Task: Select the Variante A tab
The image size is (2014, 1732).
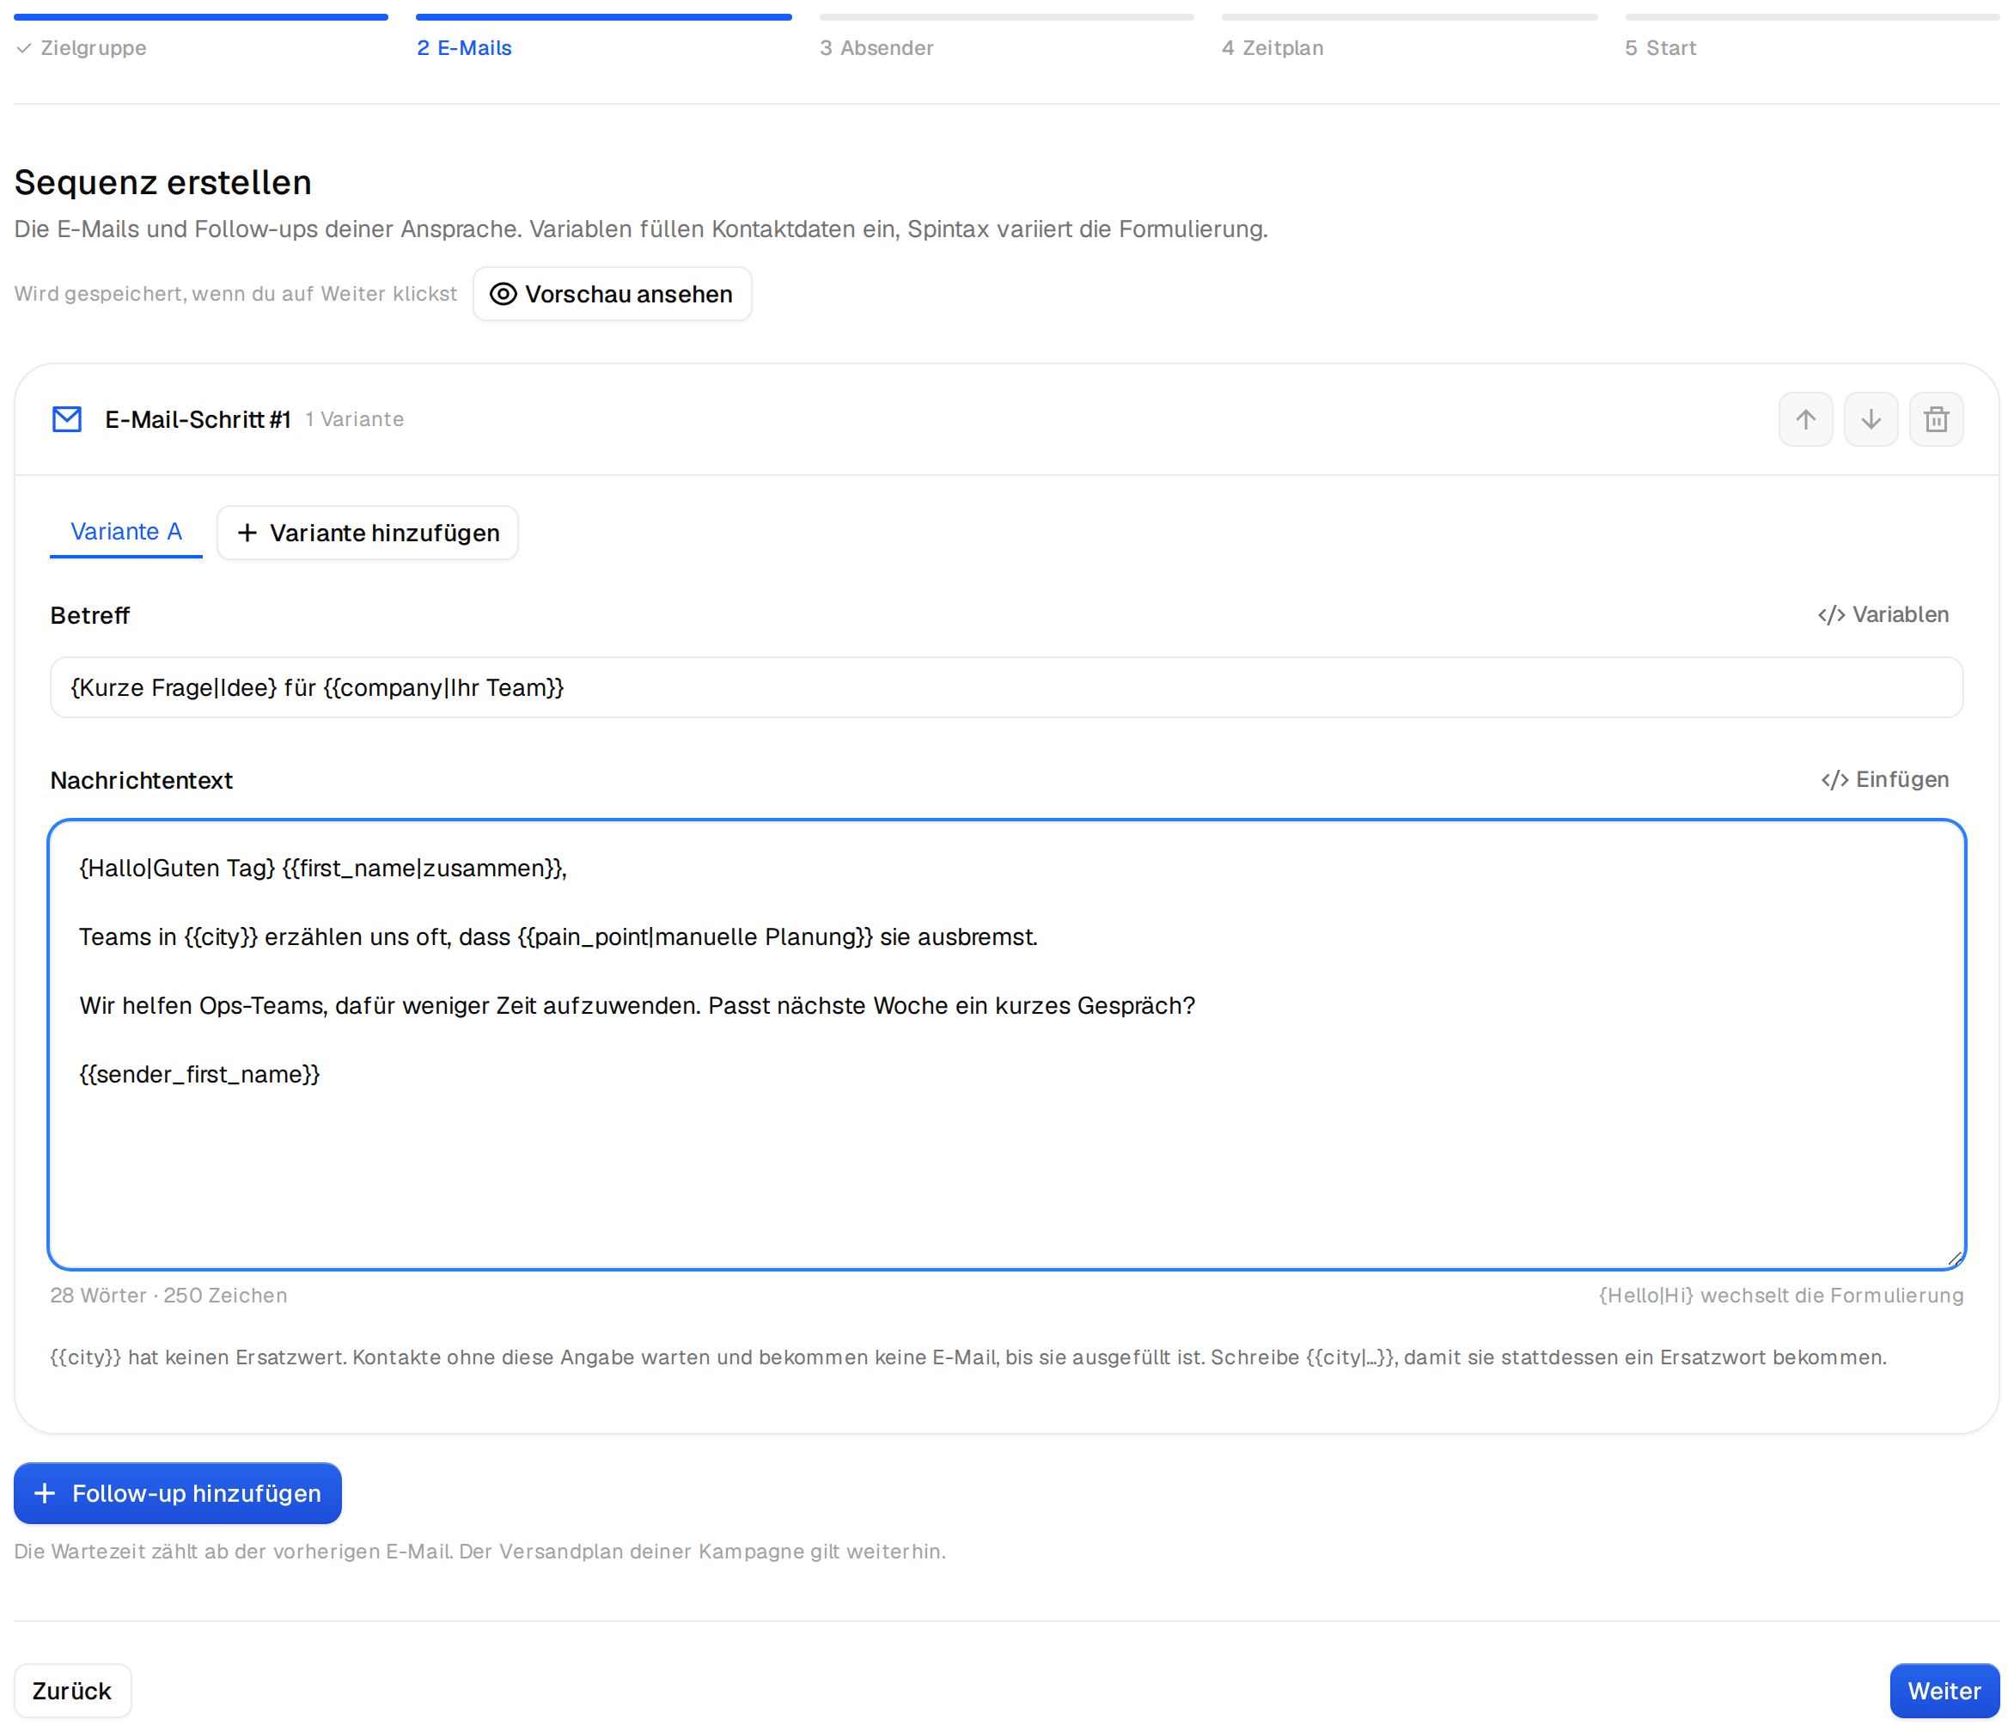Action: pos(126,532)
